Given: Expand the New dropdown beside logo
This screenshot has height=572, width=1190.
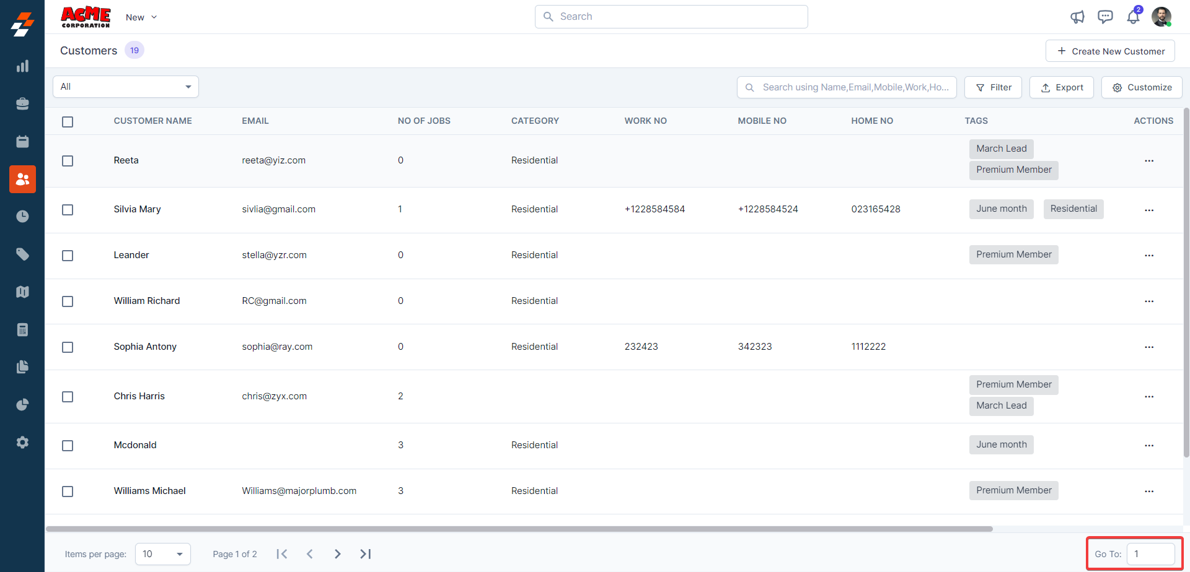Looking at the screenshot, I should click(141, 17).
